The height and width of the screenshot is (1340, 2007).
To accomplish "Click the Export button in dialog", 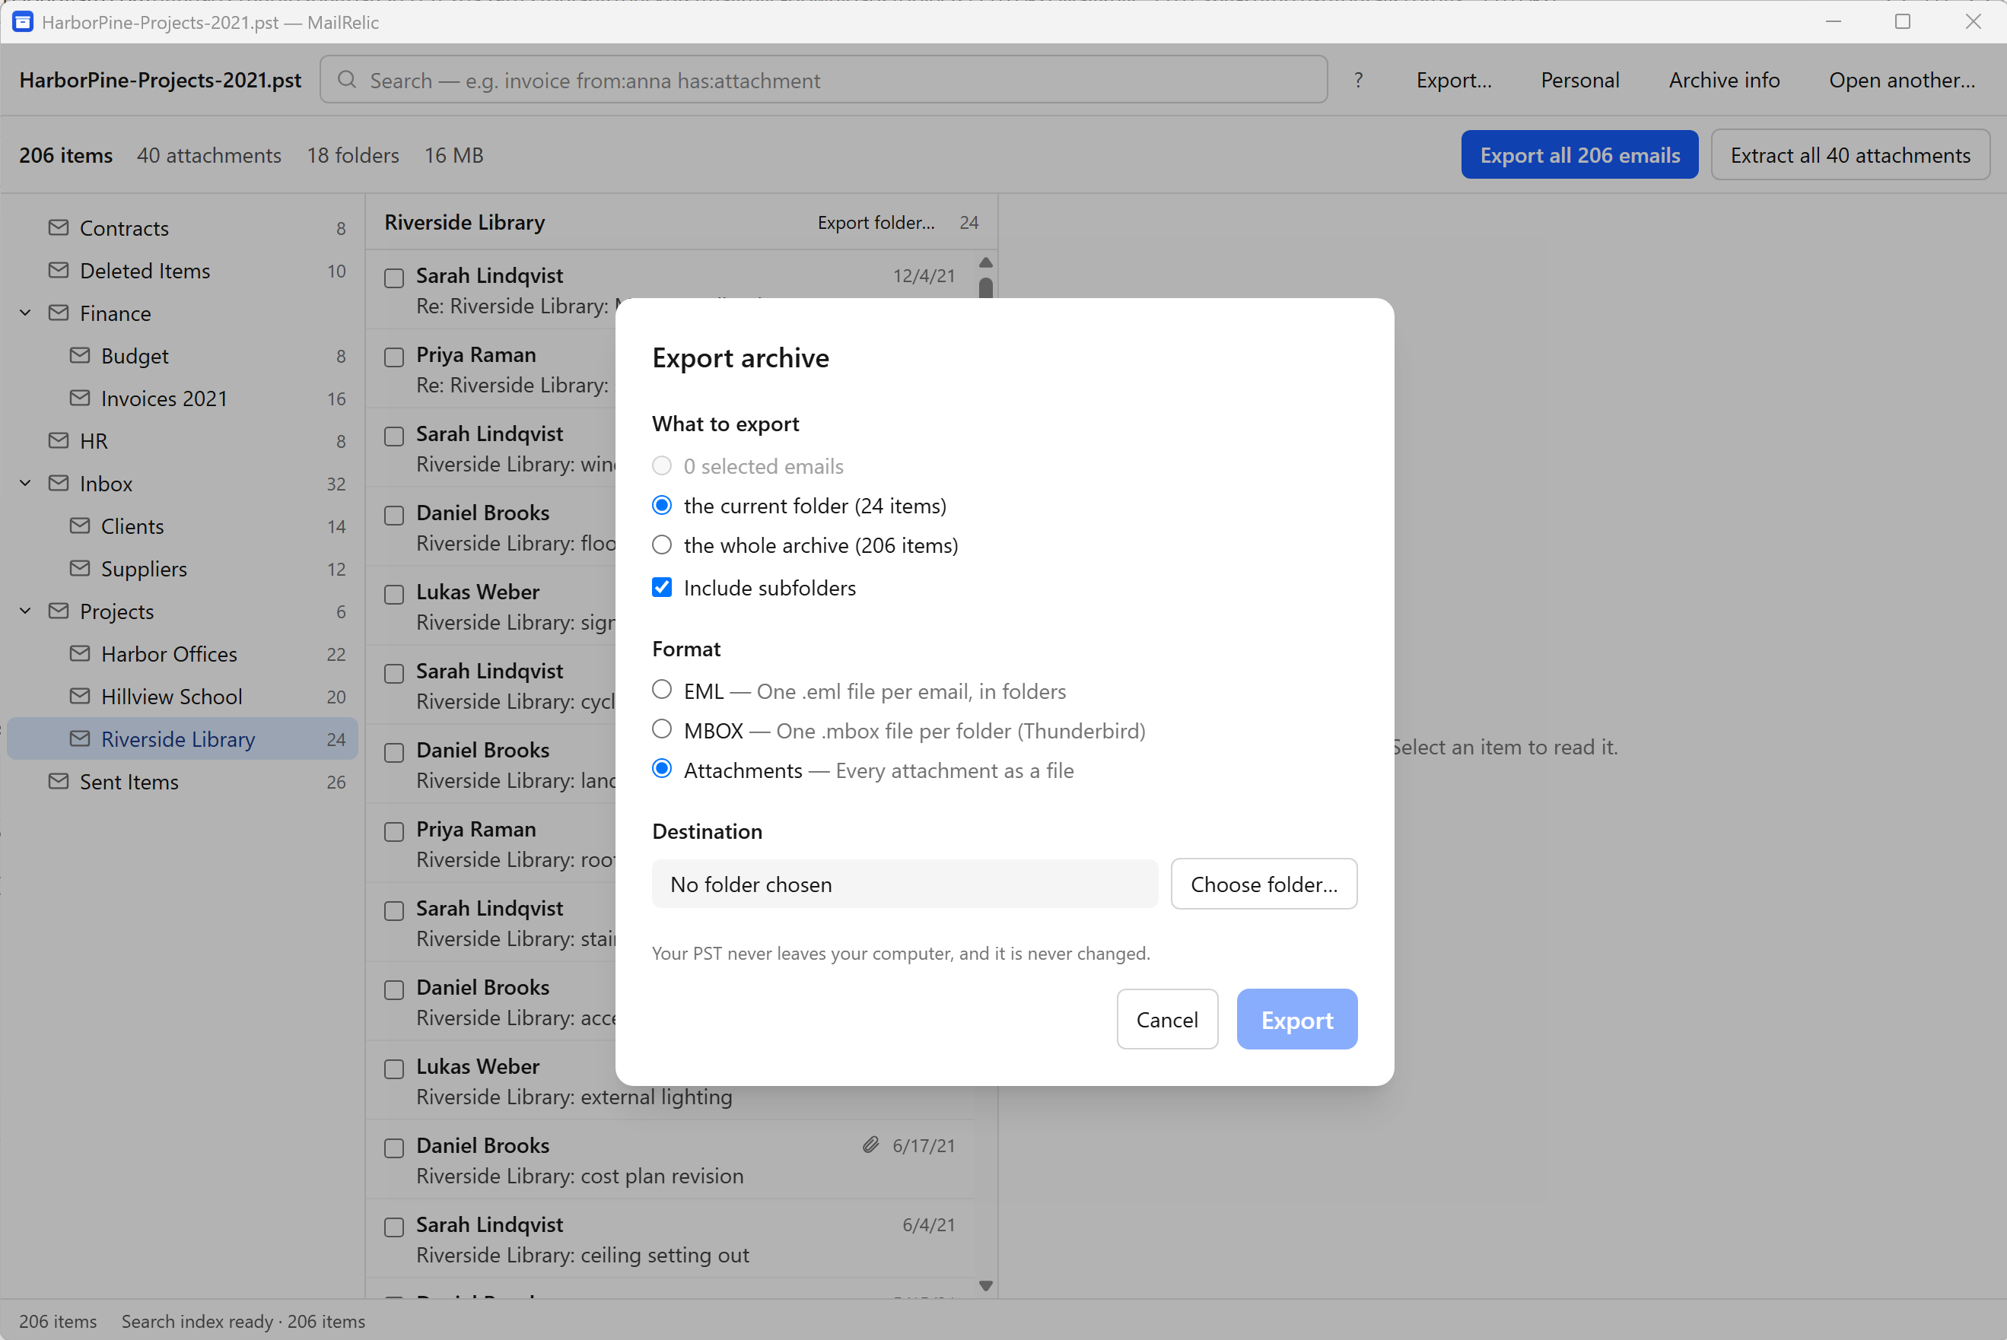I will pos(1296,1020).
